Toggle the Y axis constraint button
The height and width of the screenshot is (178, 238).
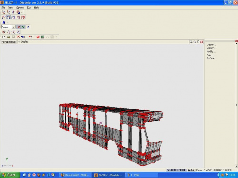[23, 27]
